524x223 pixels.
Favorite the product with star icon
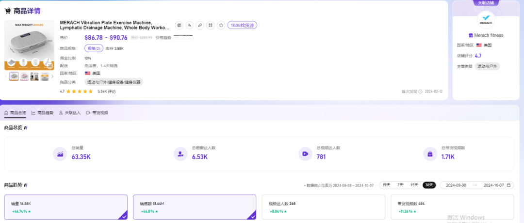coord(221,25)
